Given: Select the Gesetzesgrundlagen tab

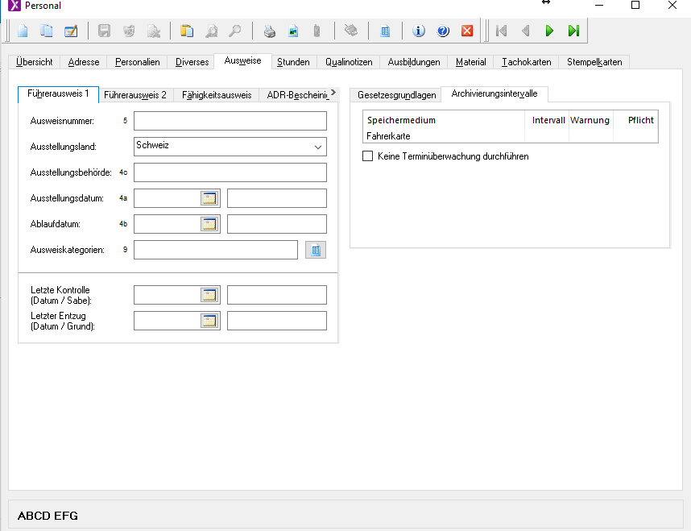Looking at the screenshot, I should pos(397,95).
